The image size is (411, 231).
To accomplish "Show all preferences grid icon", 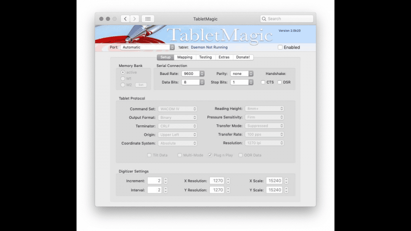I will click(x=148, y=19).
